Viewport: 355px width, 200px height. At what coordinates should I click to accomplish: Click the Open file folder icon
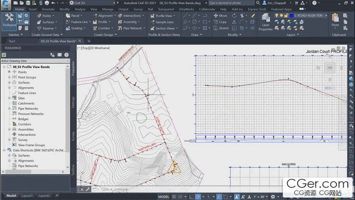click(x=22, y=3)
